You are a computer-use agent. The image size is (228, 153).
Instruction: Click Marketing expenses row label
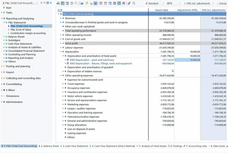pyautogui.click(x=78, y=104)
